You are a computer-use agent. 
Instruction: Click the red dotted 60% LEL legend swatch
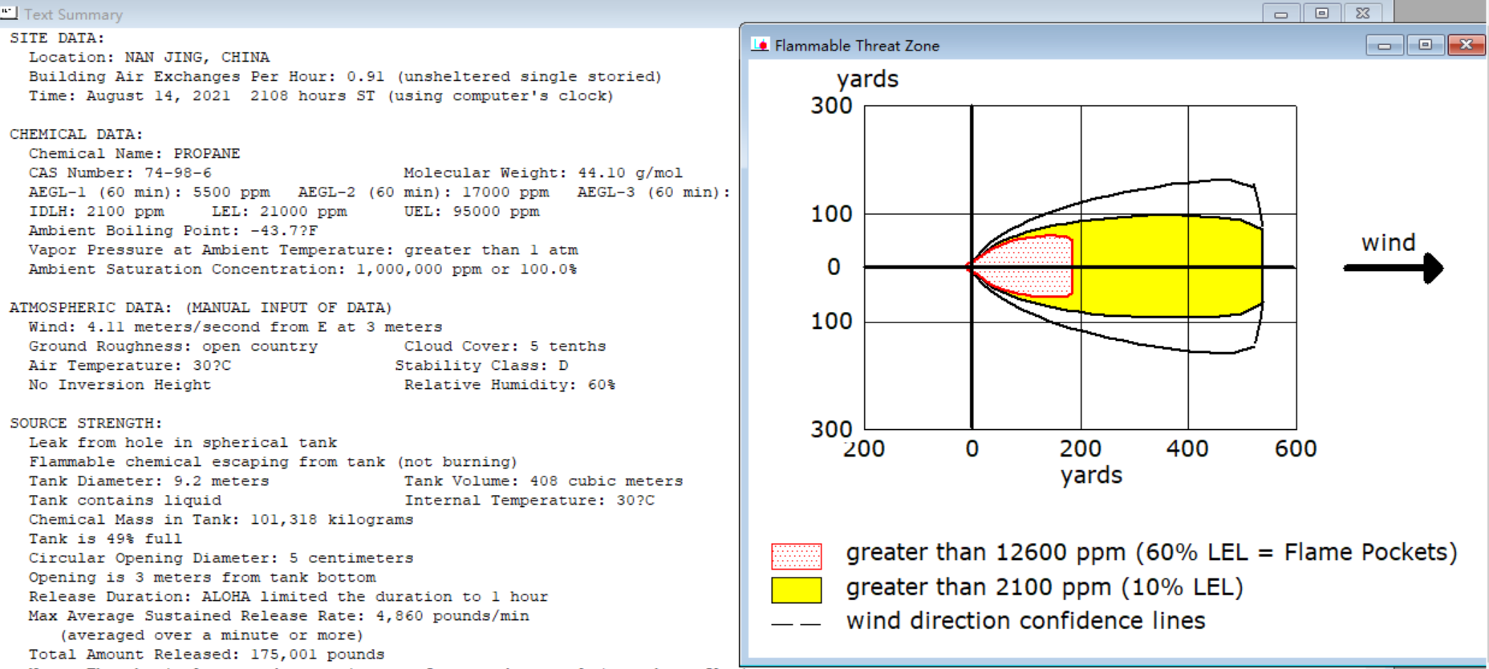[x=796, y=556]
